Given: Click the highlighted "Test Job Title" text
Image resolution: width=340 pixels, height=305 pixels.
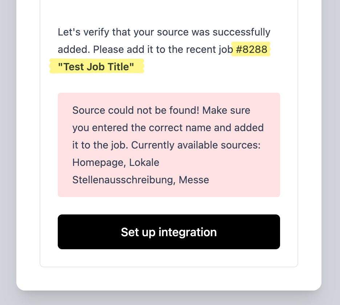Looking at the screenshot, I should click(x=96, y=67).
